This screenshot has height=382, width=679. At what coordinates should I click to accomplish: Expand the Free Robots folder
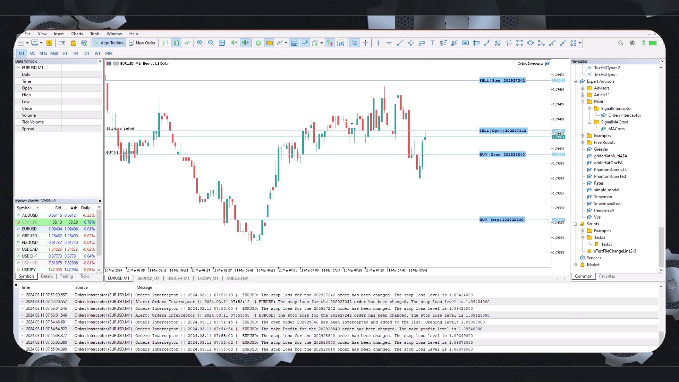click(582, 143)
